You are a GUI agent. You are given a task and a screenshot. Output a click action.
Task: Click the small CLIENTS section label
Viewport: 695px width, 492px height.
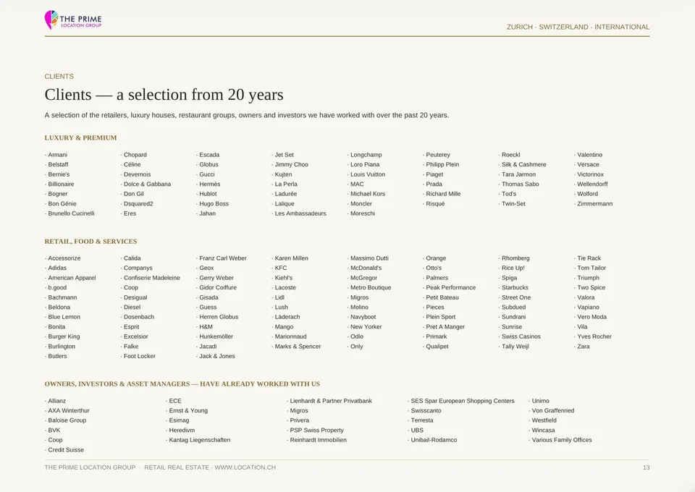tap(59, 77)
